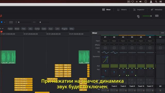Open the pan control of channel A3
The width and height of the screenshot is (165, 93).
pos(123,72)
